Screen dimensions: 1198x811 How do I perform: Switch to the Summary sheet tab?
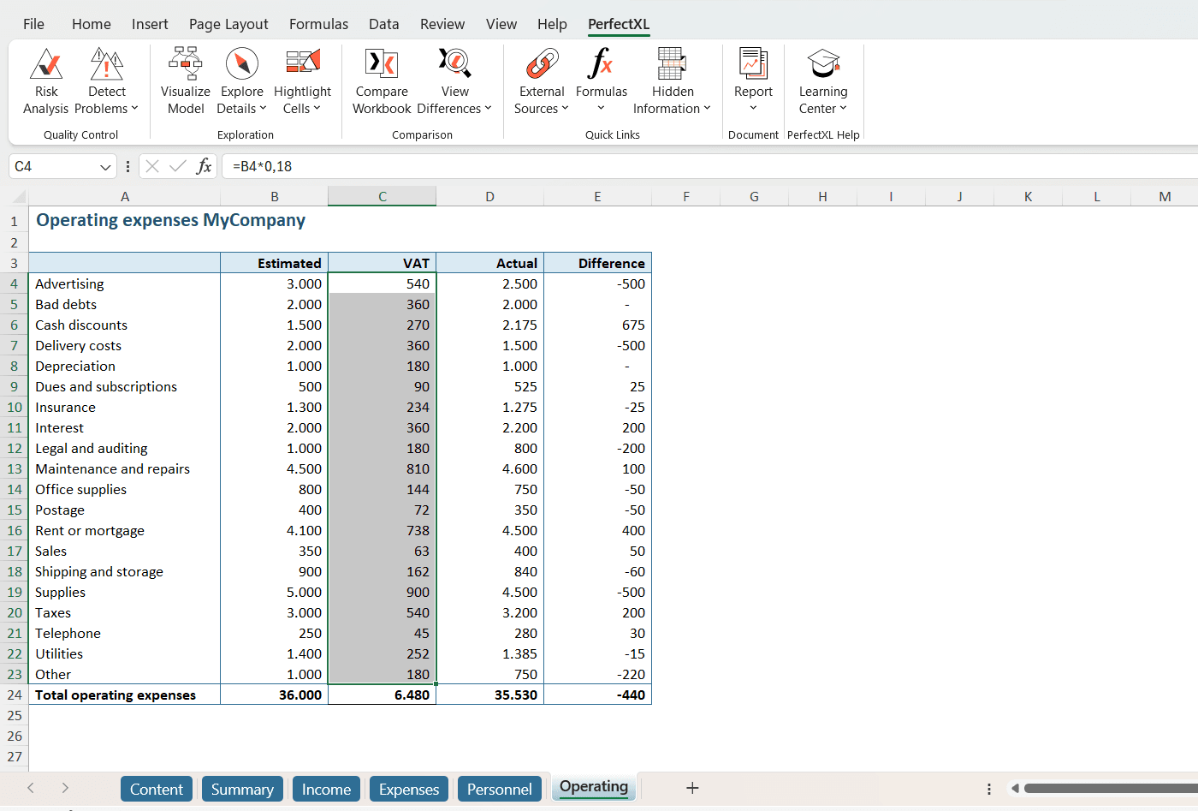click(242, 789)
